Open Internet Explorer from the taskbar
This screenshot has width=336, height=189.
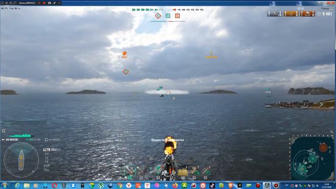[17, 185]
